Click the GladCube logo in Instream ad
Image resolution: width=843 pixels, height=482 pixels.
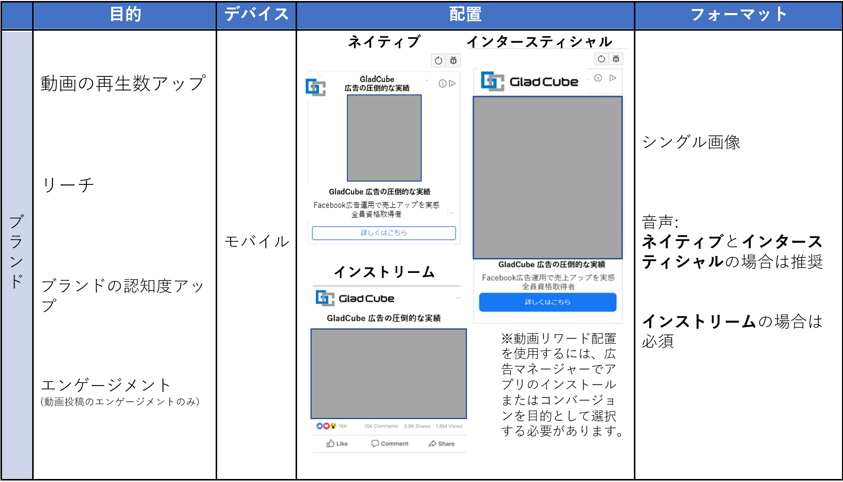click(355, 299)
